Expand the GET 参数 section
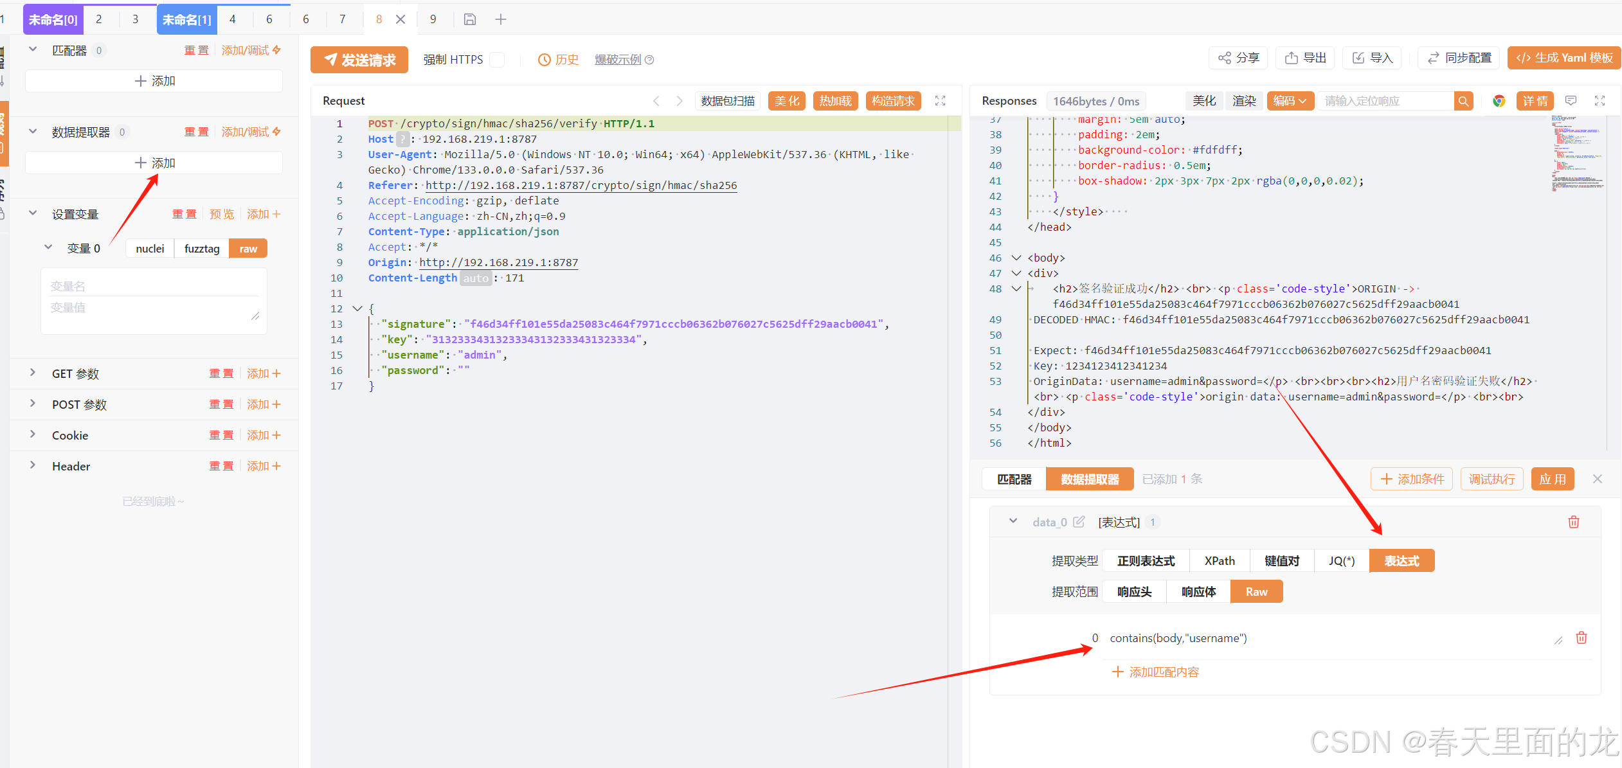1622x768 pixels. coord(33,373)
